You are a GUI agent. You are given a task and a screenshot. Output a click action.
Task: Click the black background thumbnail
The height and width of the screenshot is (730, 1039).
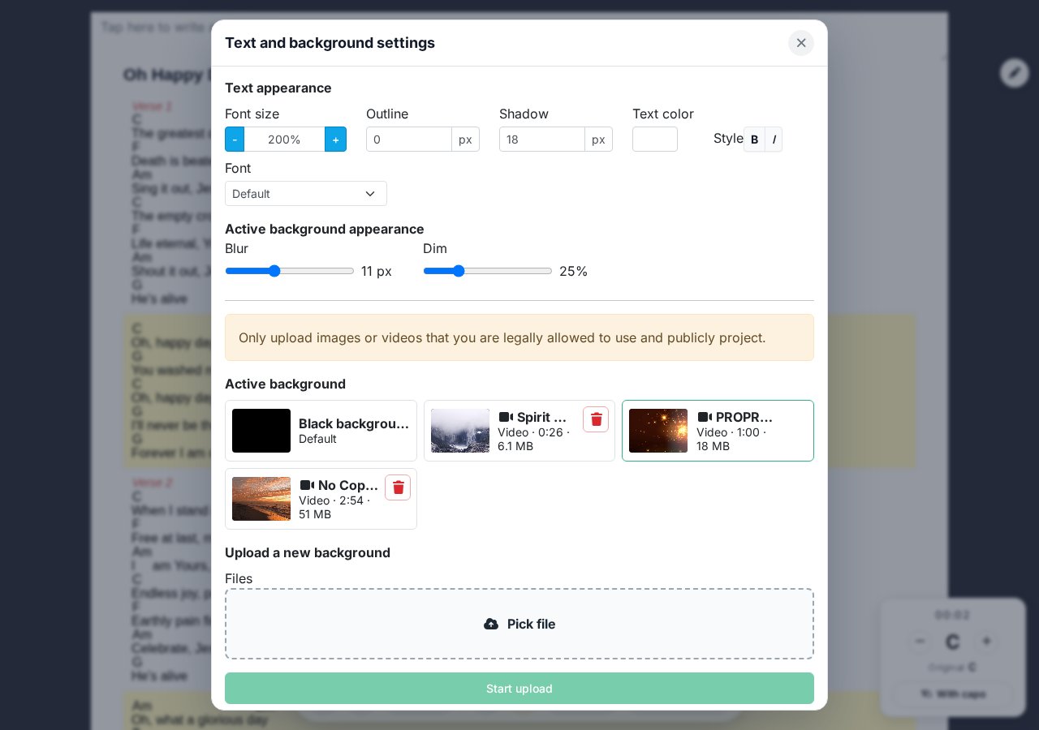261,431
